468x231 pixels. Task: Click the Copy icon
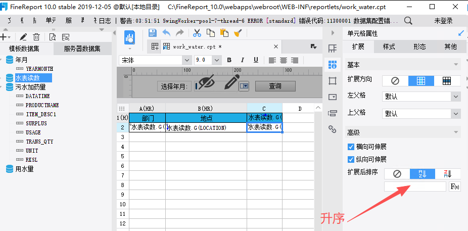tap(211, 32)
